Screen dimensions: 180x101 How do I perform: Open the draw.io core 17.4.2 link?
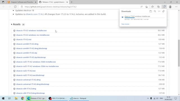point(35,14)
